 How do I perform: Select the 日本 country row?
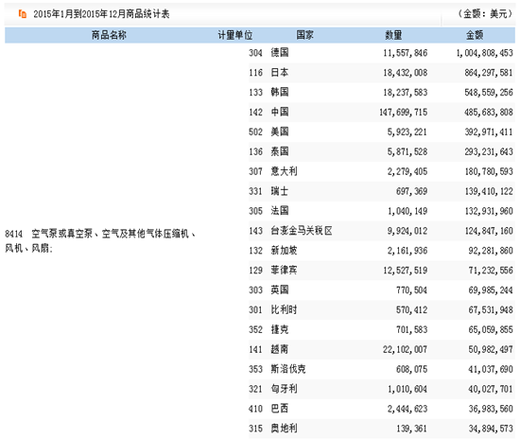coord(381,73)
